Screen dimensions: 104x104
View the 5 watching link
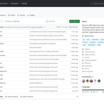tap(87, 66)
